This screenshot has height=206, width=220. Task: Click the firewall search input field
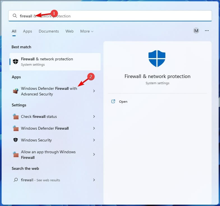(x=110, y=16)
